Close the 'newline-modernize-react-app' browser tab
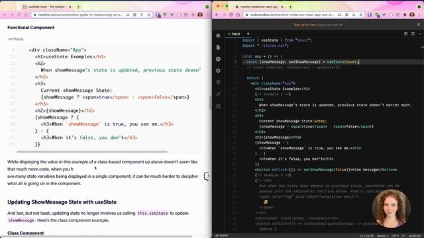This screenshot has height=238, width=424. (x=282, y=7)
